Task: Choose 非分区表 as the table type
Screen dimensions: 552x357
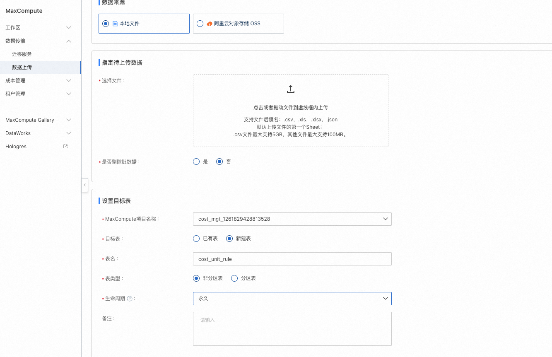Action: [x=196, y=278]
